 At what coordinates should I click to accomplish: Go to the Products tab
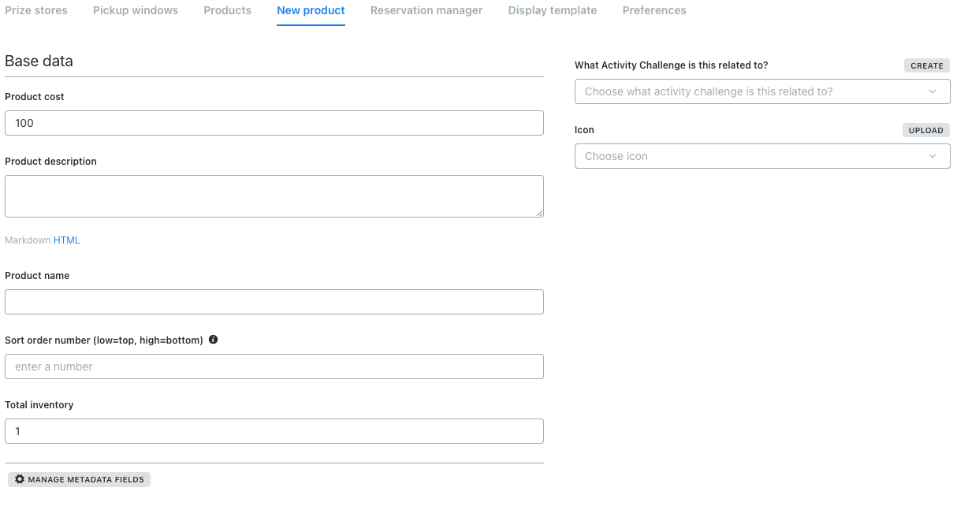point(227,11)
